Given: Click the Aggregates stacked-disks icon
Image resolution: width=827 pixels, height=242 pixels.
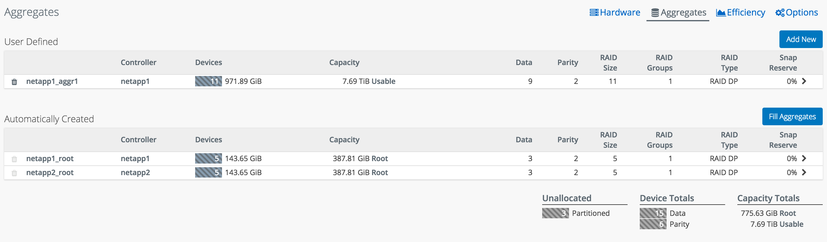Looking at the screenshot, I should point(655,13).
